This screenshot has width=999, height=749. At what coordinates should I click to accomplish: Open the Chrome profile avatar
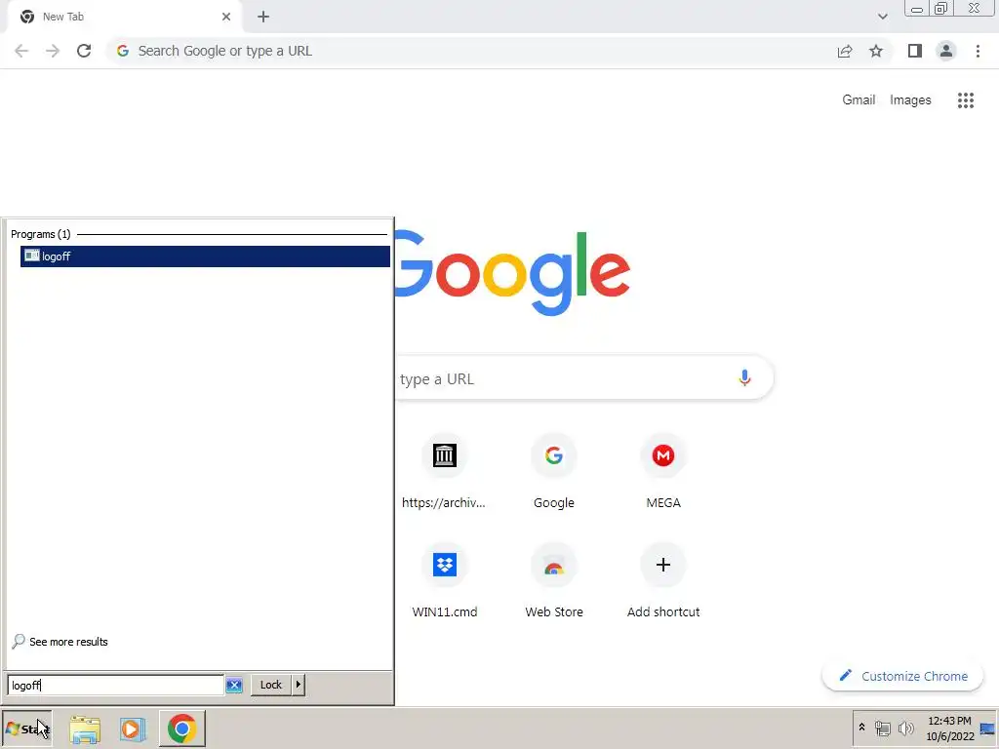946,51
